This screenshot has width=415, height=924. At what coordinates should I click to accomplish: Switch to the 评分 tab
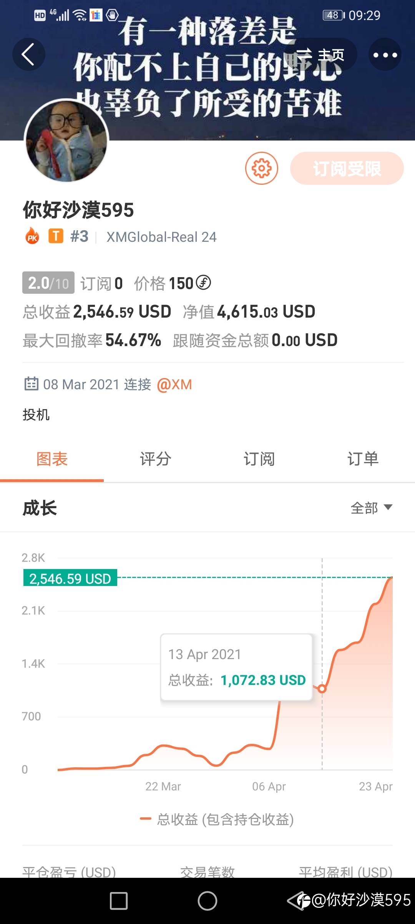click(x=155, y=459)
